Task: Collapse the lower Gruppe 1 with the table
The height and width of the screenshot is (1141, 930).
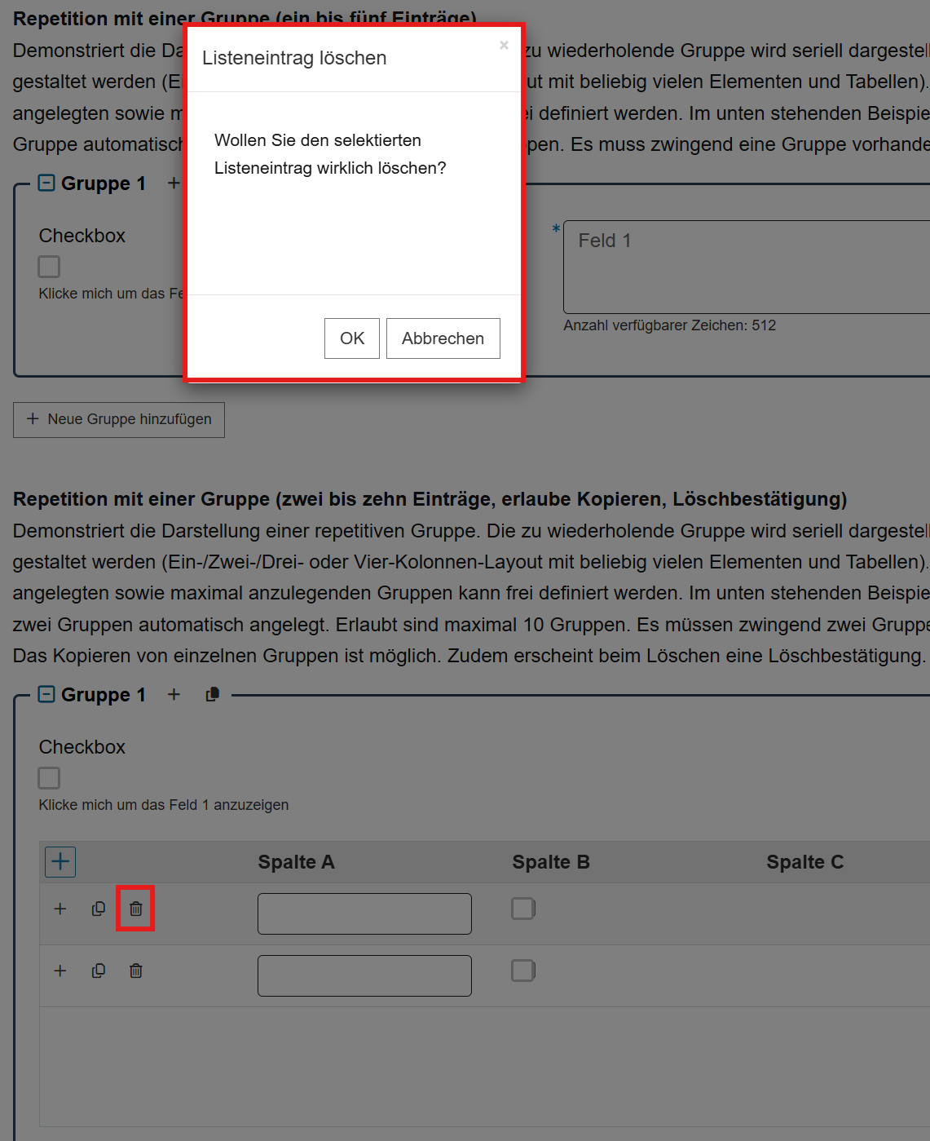Action: 47,695
